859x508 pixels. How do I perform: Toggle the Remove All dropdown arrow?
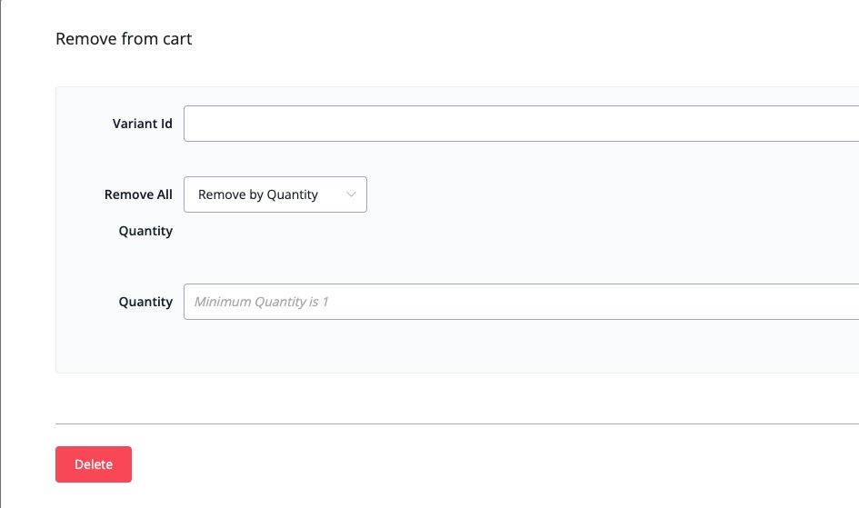pos(352,194)
